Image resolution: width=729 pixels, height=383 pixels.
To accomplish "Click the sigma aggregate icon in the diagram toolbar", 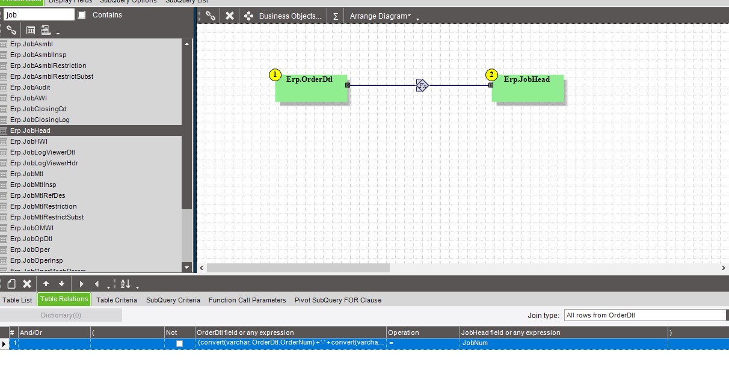I will 336,16.
